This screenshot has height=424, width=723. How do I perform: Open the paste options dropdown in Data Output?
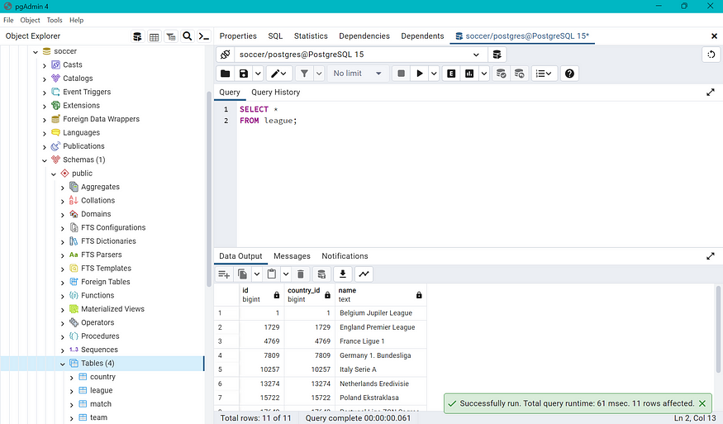coord(286,274)
